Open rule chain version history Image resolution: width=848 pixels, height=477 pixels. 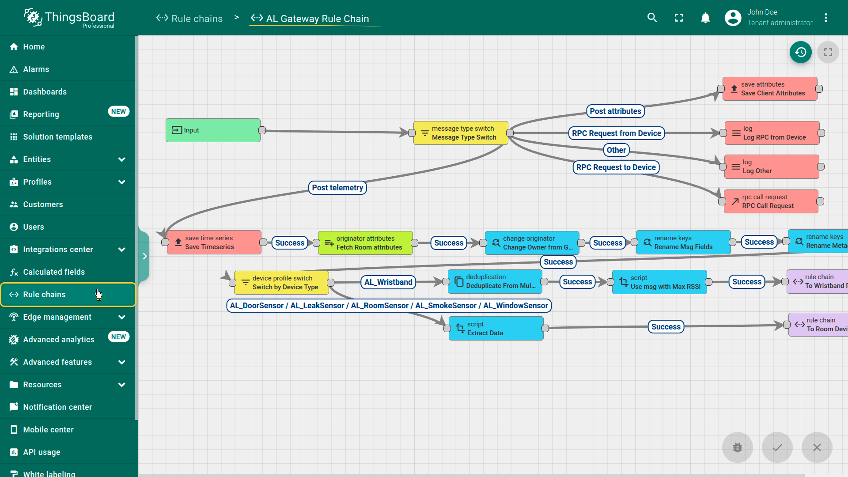coord(800,52)
